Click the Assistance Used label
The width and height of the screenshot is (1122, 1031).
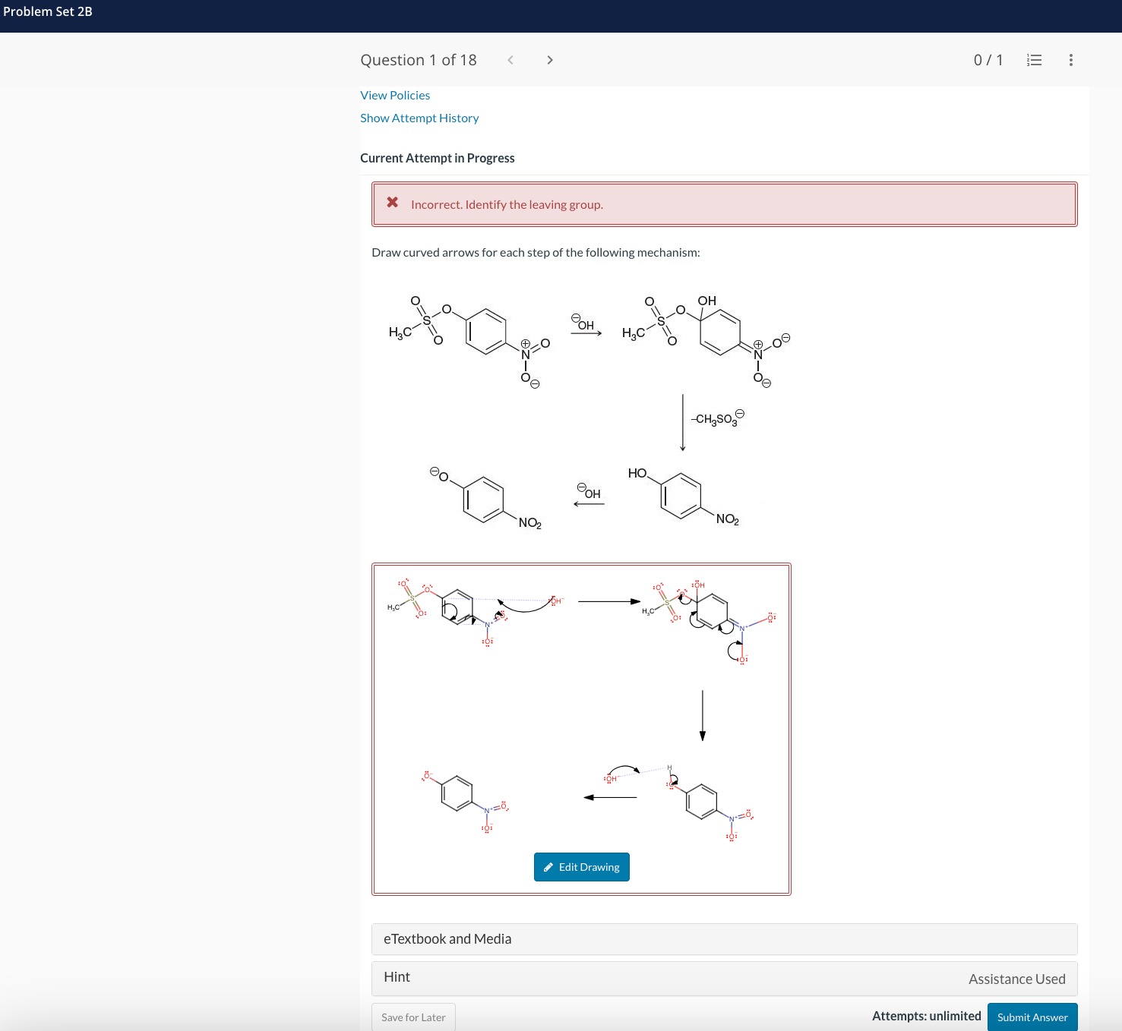pos(1017,979)
